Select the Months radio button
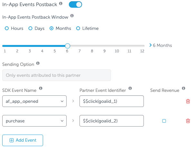This screenshot has width=195, height=150. tap(51, 29)
